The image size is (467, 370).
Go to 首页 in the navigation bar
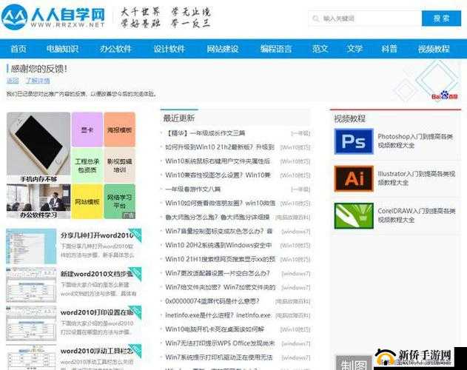[x=19, y=49]
